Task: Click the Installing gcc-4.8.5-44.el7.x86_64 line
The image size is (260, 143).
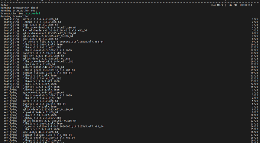Action: click(x=31, y=39)
